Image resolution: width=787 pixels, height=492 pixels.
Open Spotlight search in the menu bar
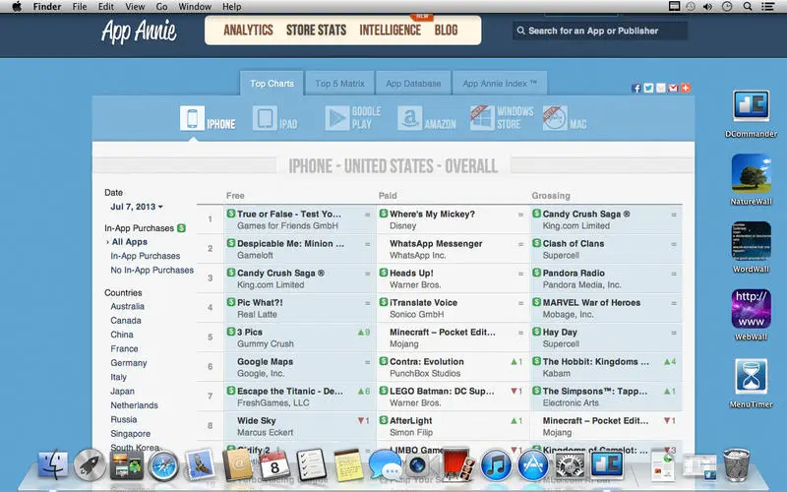click(x=748, y=7)
